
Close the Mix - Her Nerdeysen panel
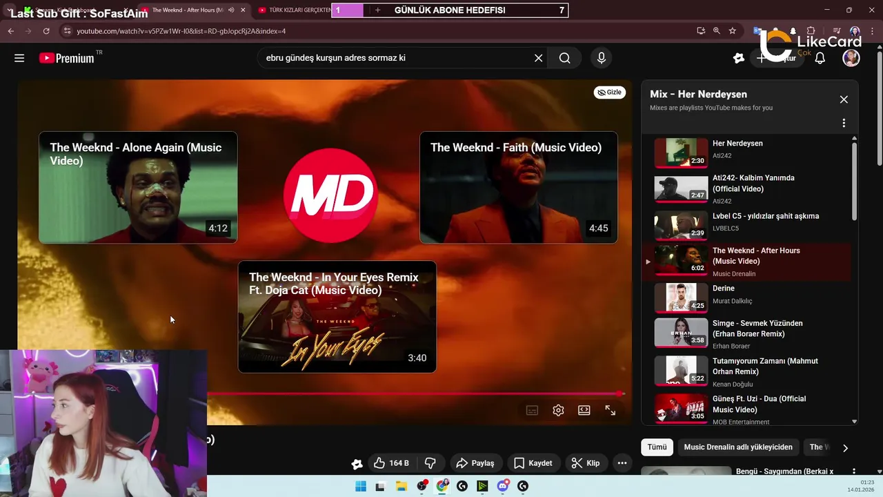(x=844, y=99)
